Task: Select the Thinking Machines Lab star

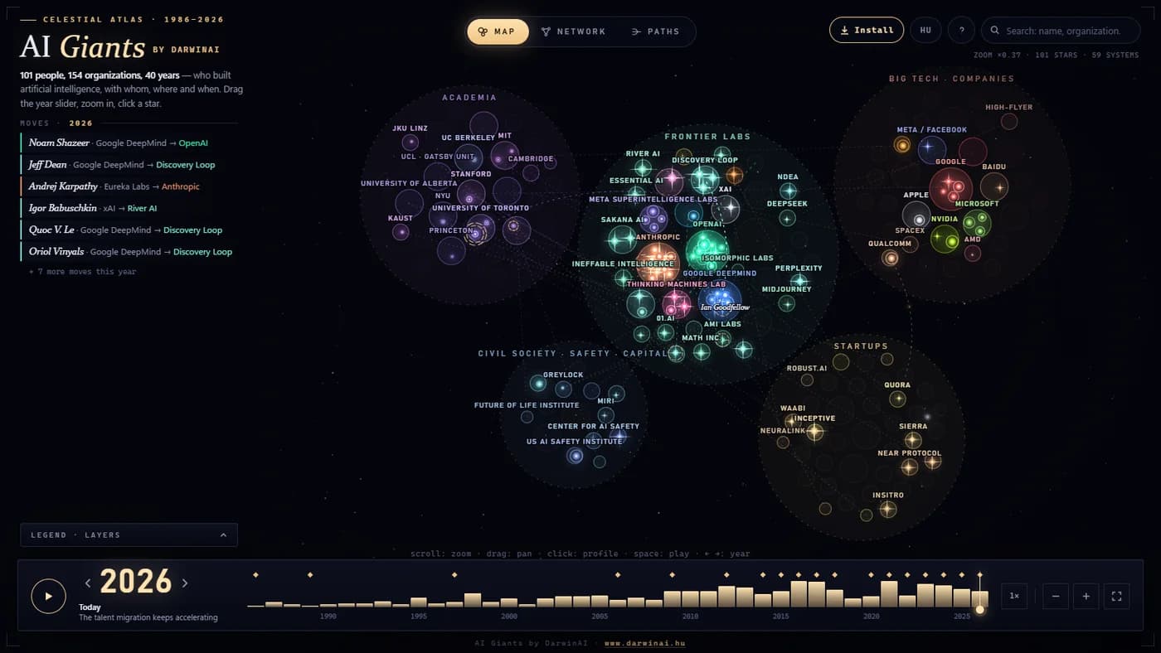Action: click(x=677, y=303)
